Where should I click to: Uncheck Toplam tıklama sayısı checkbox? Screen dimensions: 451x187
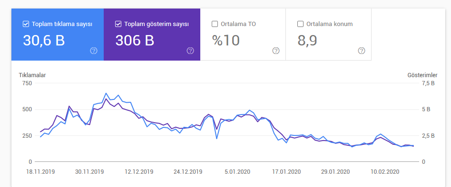point(26,24)
